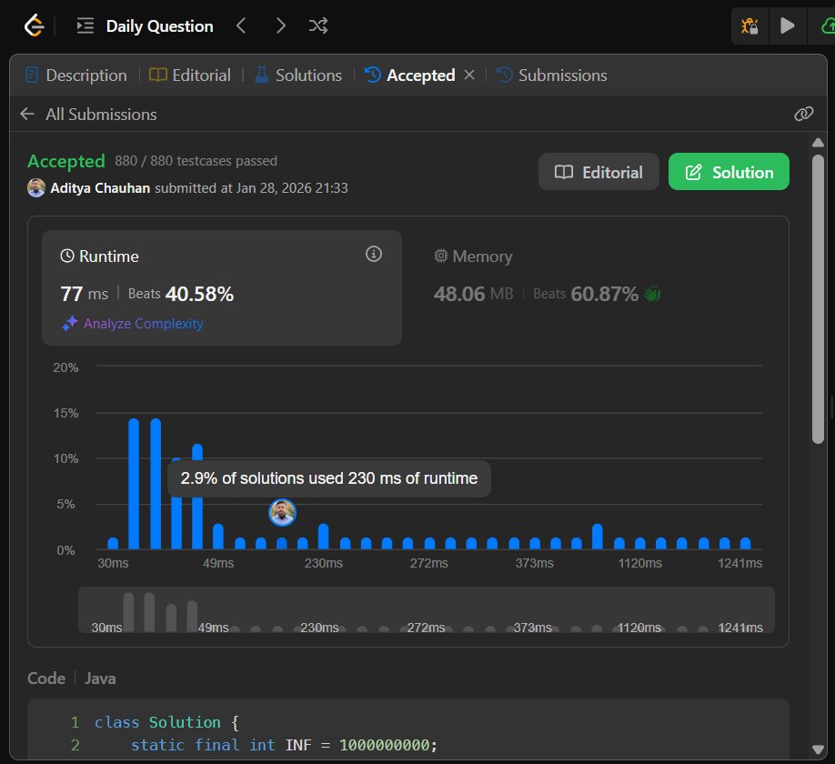Go back to All Submissions
This screenshot has height=764, width=835.
point(88,114)
